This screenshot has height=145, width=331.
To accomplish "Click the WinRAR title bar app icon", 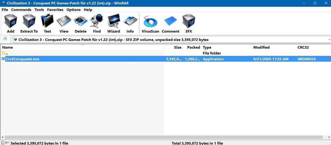I will [4, 3].
